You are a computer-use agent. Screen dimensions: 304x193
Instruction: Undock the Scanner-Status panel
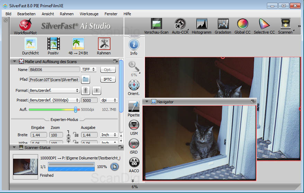(120, 147)
